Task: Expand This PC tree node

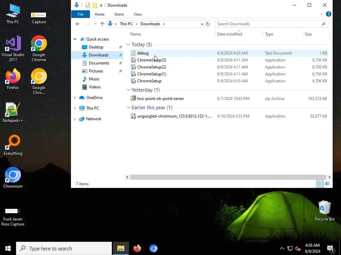Action: point(75,108)
